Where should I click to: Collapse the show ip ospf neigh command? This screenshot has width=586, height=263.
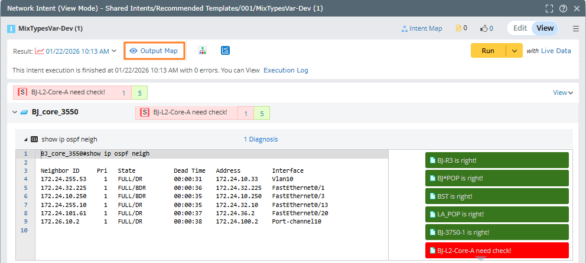26,140
